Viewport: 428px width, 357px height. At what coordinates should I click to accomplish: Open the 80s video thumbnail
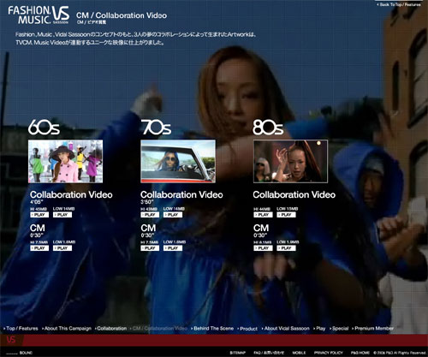290,162
